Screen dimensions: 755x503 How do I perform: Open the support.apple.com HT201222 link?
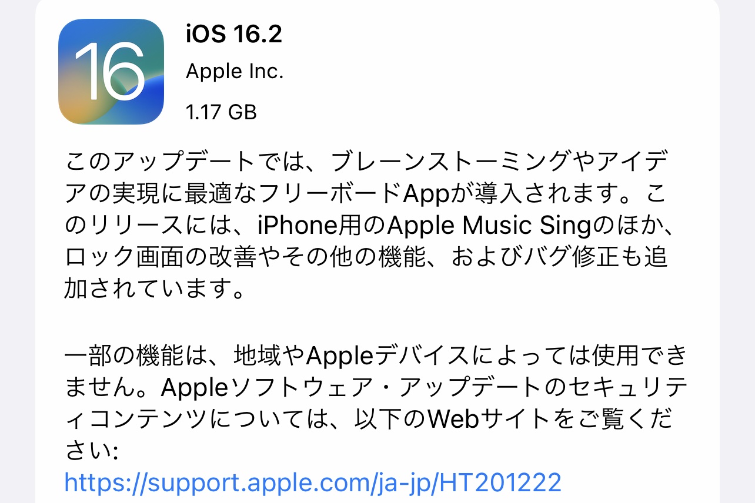(x=313, y=482)
